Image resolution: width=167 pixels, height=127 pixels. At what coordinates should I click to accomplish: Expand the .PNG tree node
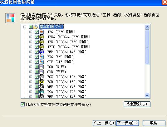[x=31, y=57]
